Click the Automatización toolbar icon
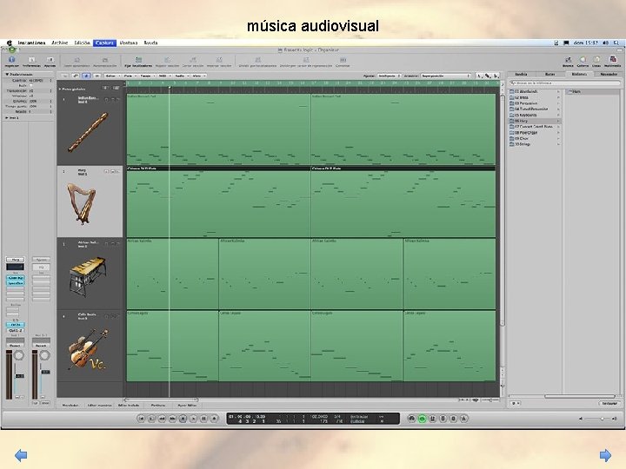Image resolution: width=626 pixels, height=469 pixels. click(104, 60)
